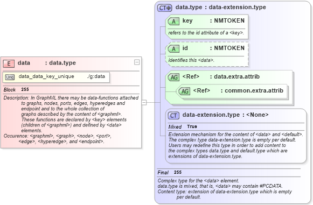Select the data.type : data-extension.type title

coord(220,7)
